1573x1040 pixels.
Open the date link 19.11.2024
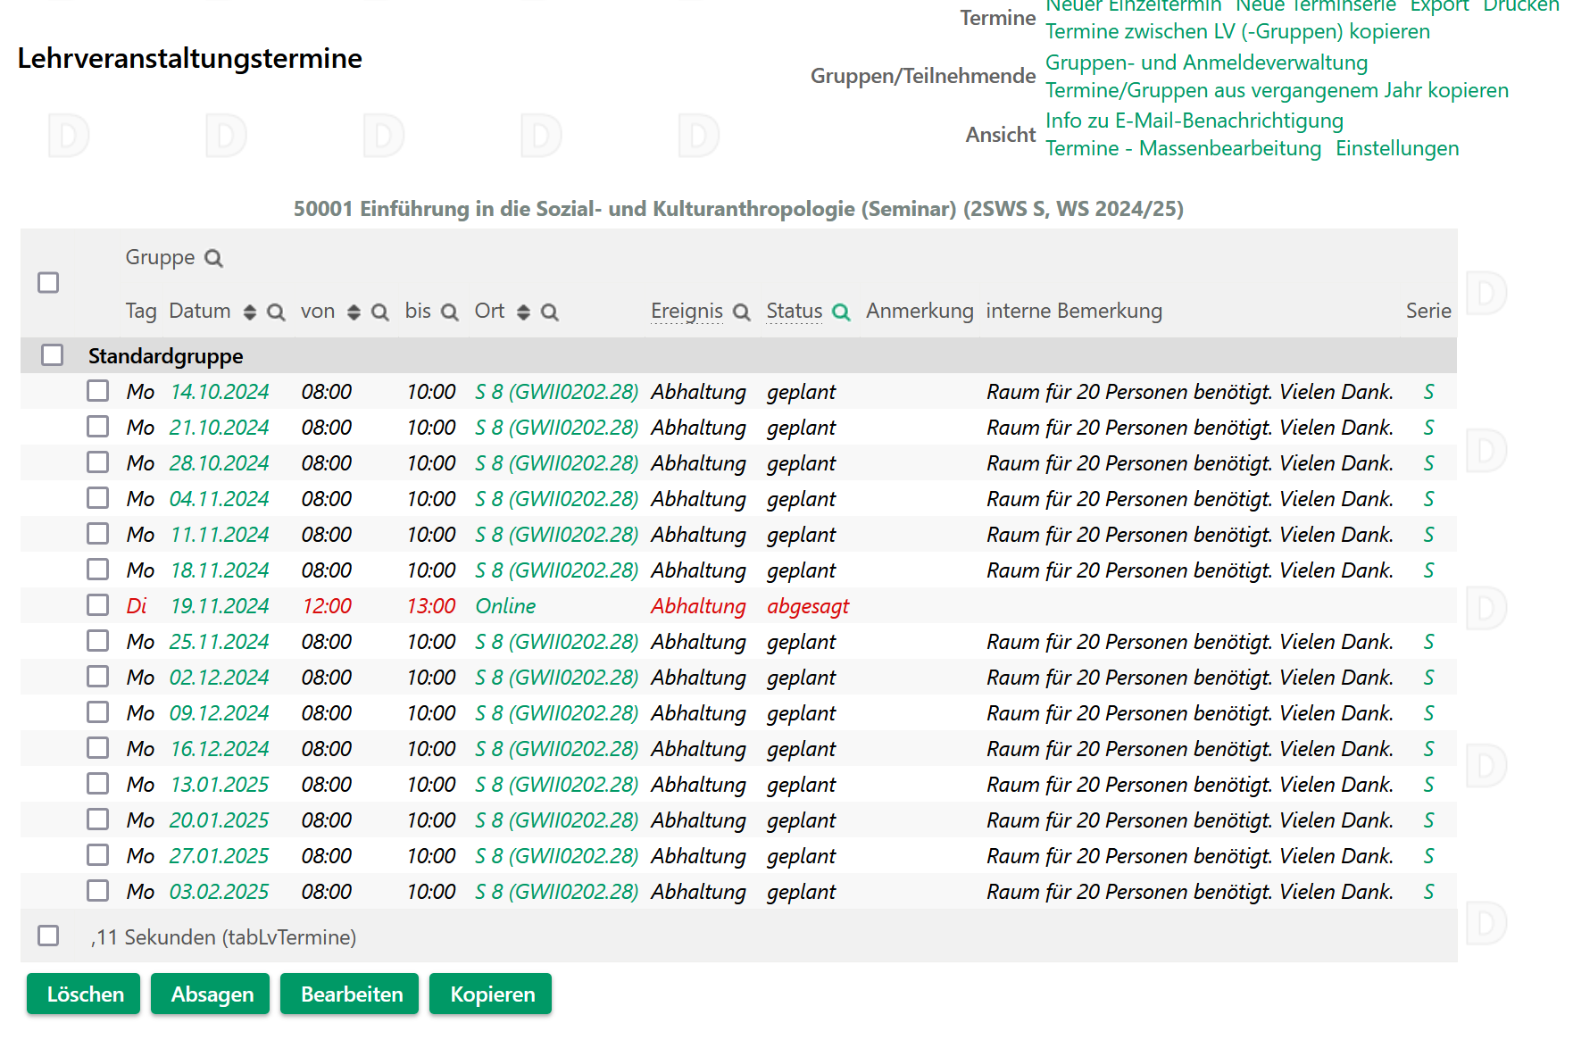pyautogui.click(x=220, y=606)
